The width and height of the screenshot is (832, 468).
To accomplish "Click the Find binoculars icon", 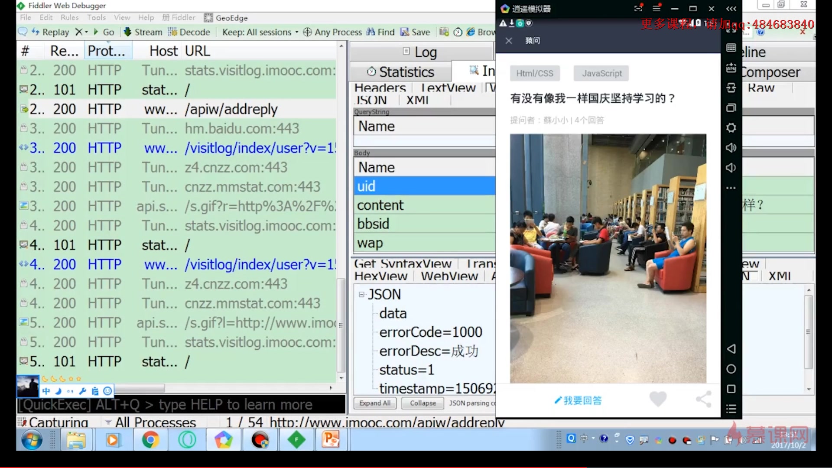I will point(370,32).
